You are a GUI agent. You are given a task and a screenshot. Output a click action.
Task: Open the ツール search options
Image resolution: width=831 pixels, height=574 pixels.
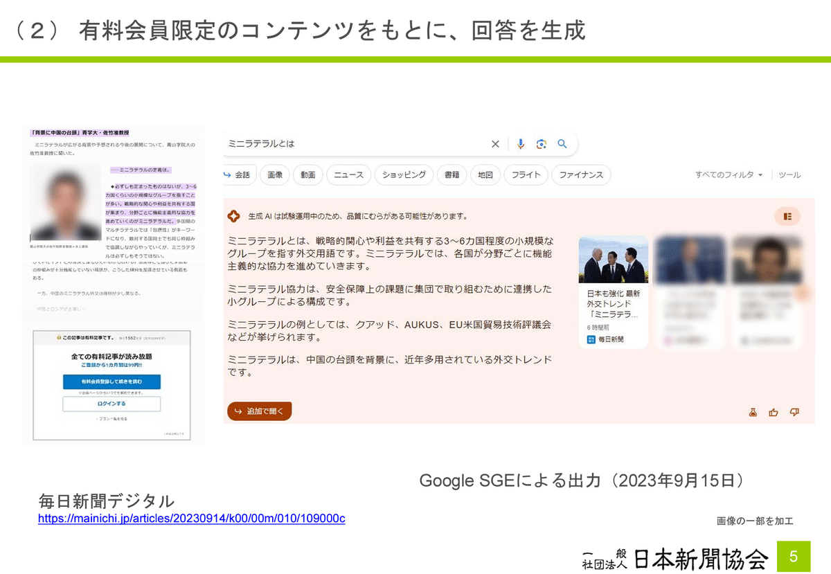tap(789, 175)
